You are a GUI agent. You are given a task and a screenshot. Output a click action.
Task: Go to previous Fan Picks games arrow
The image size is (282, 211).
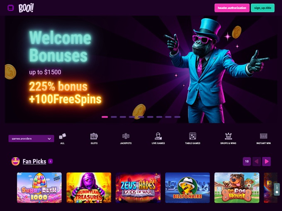(257, 161)
